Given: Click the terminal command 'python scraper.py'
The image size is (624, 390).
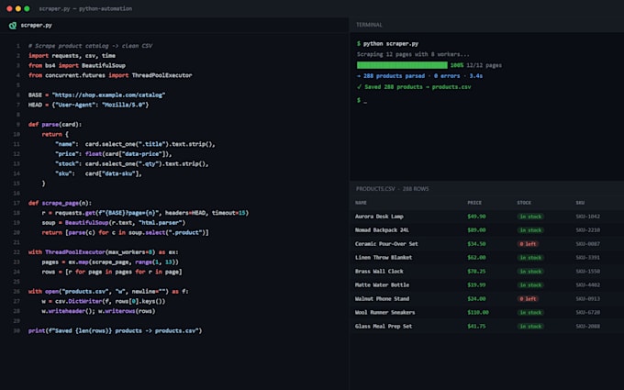Looking at the screenshot, I should 390,43.
